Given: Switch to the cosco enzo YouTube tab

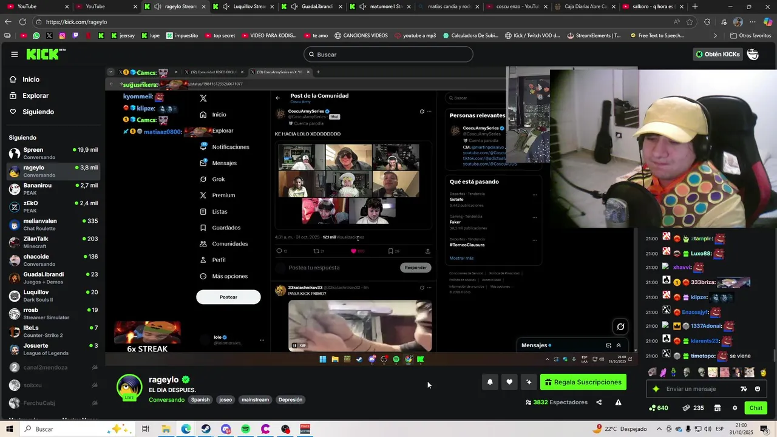Looking at the screenshot, I should (x=517, y=7).
